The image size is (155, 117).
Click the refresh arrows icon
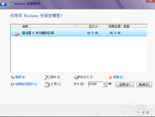click(12, 77)
